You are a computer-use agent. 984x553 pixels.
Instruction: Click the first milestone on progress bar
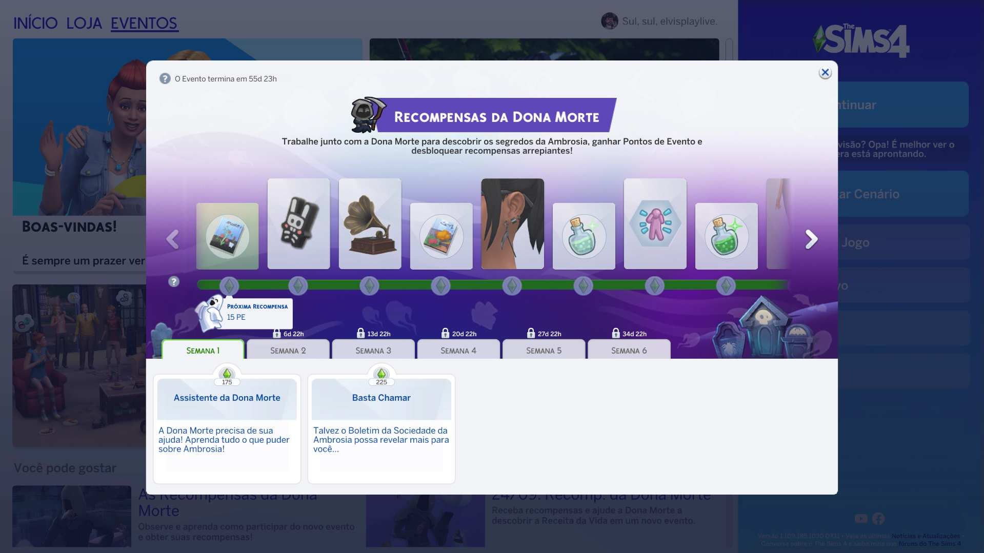229,285
